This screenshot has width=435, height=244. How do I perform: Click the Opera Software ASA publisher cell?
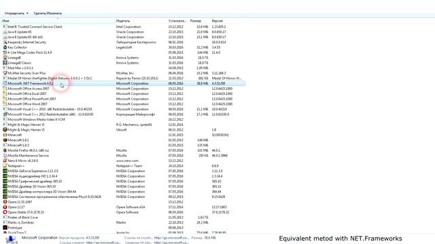coord(130,207)
